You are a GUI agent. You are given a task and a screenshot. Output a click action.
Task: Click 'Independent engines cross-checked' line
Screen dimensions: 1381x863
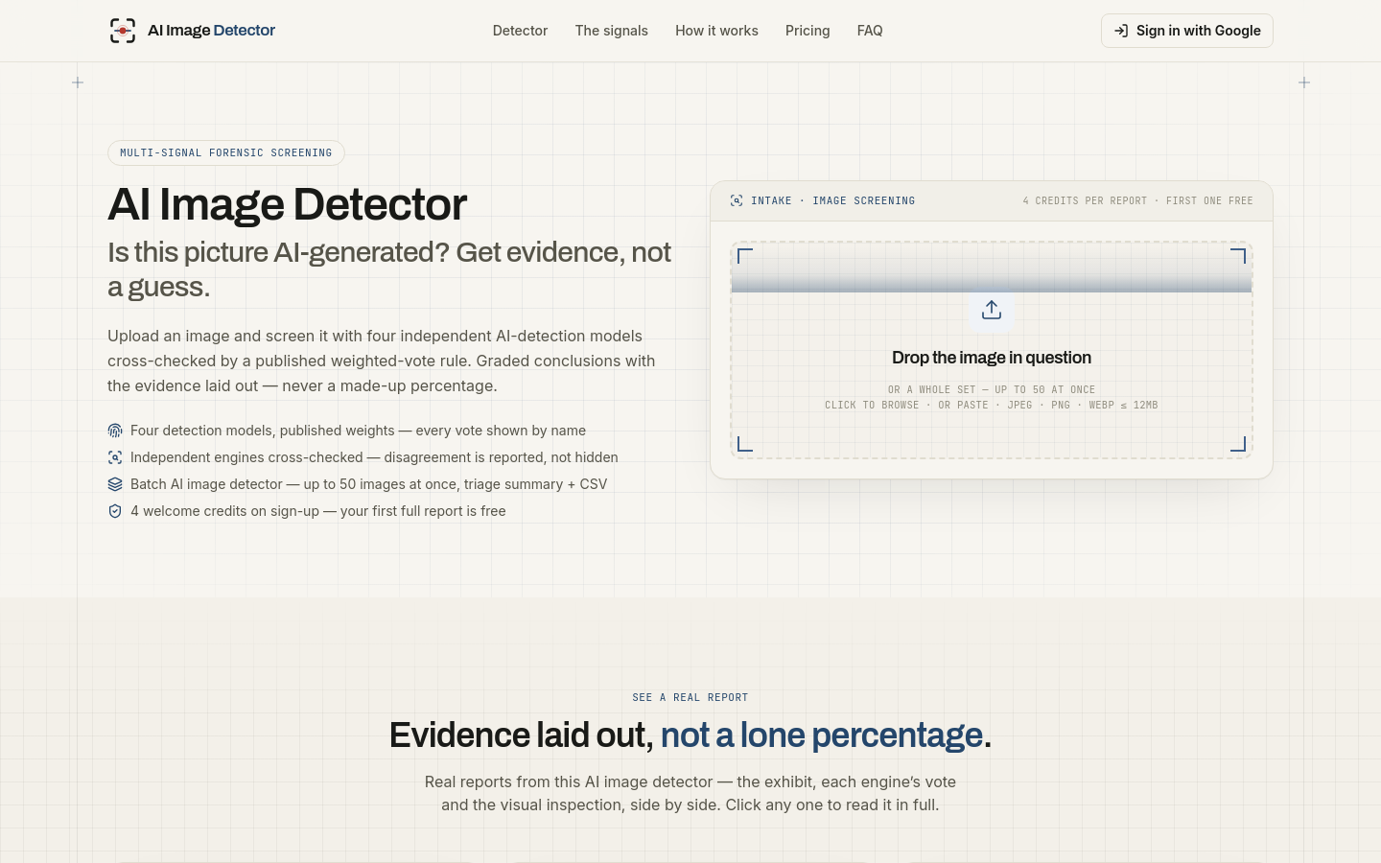click(374, 457)
